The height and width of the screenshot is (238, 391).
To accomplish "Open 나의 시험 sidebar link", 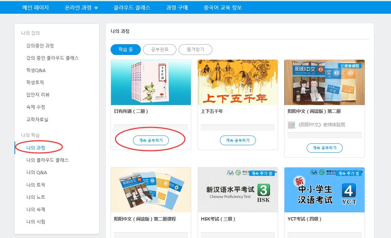I will coord(36,222).
